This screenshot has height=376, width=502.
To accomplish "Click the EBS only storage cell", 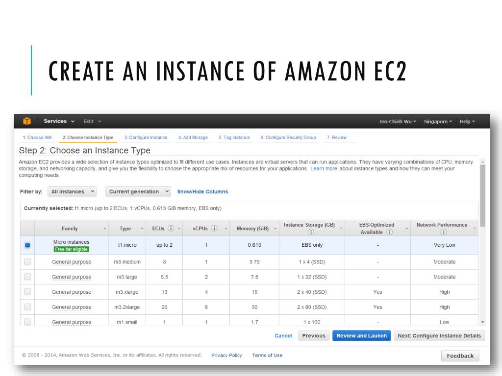I will tap(312, 245).
